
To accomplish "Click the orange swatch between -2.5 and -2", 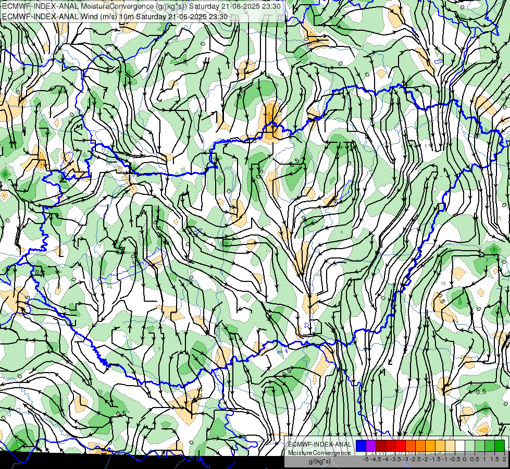I will pos(420,446).
